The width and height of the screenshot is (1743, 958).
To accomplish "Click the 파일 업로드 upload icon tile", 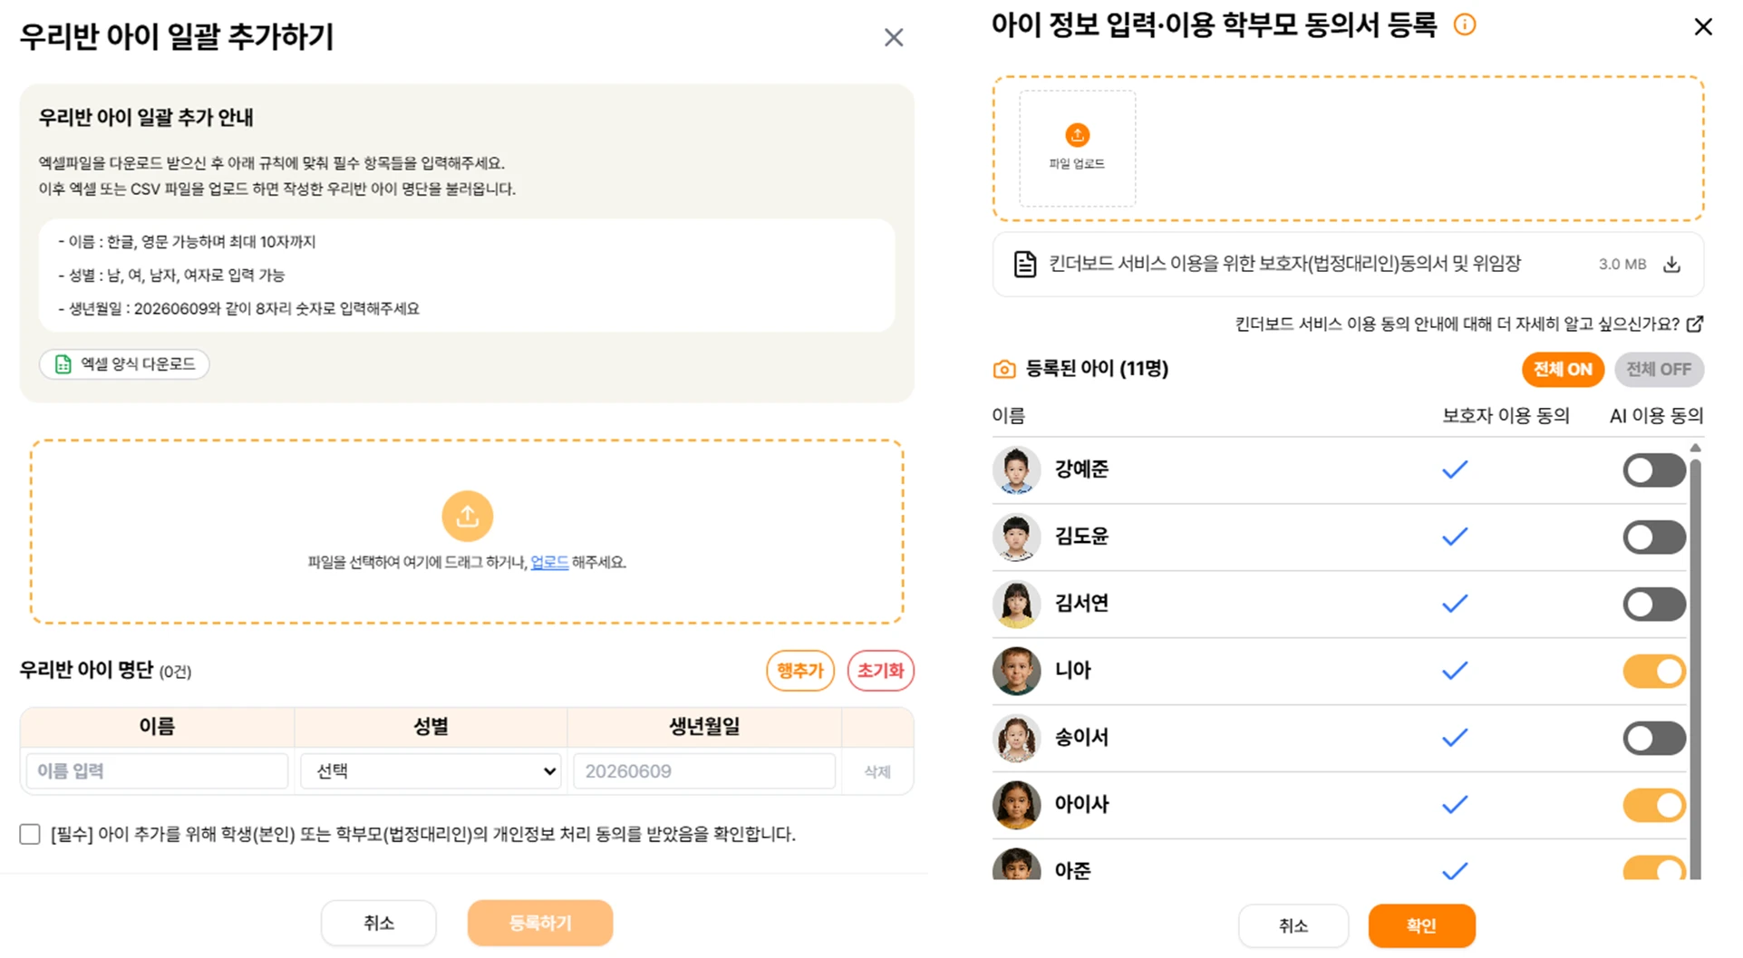I will pos(1077,149).
